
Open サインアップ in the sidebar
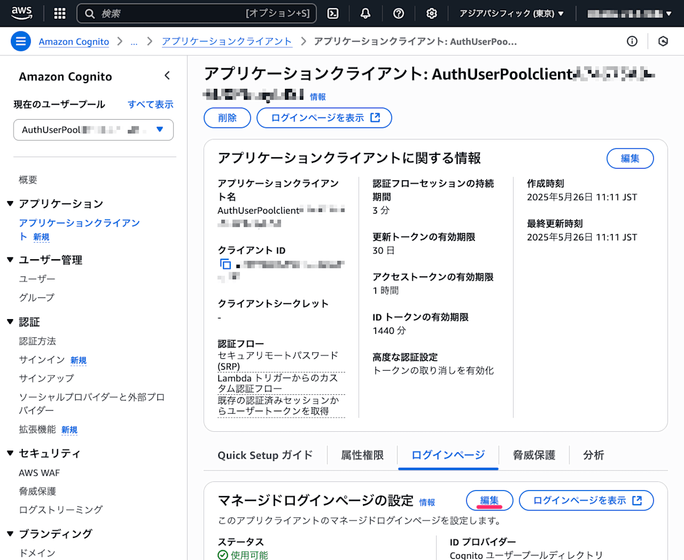click(x=46, y=378)
